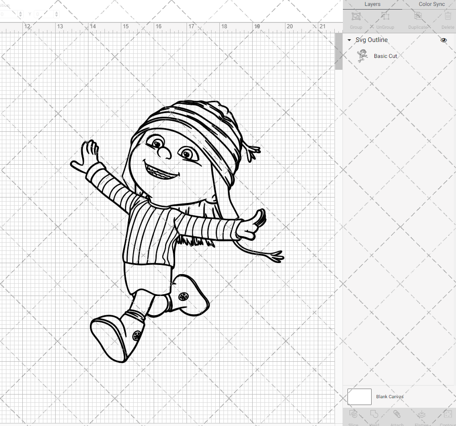Increase the Y position with the stepper arrow

pos(57,12)
